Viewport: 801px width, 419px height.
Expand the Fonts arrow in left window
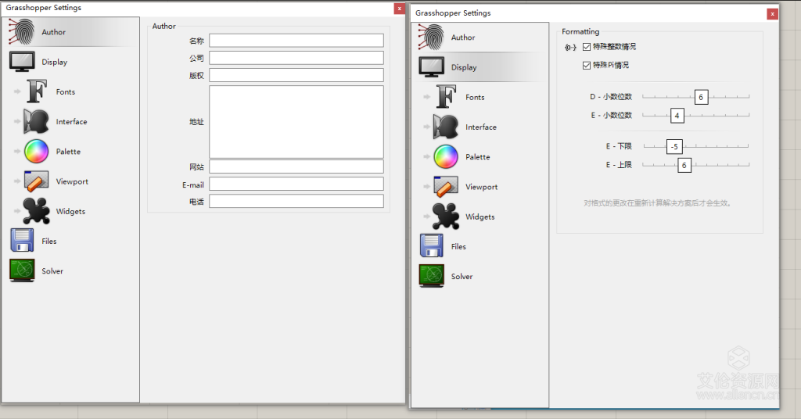coord(17,91)
